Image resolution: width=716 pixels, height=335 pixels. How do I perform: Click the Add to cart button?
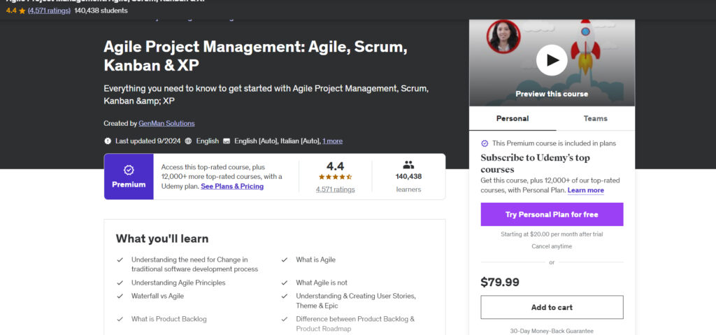click(x=552, y=307)
